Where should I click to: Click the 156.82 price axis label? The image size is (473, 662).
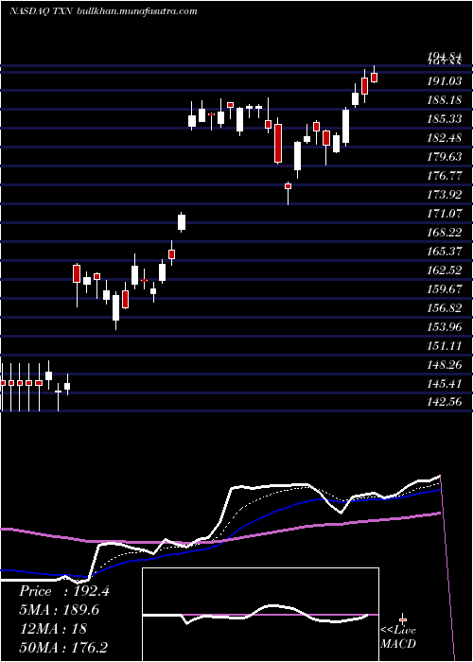click(x=444, y=308)
